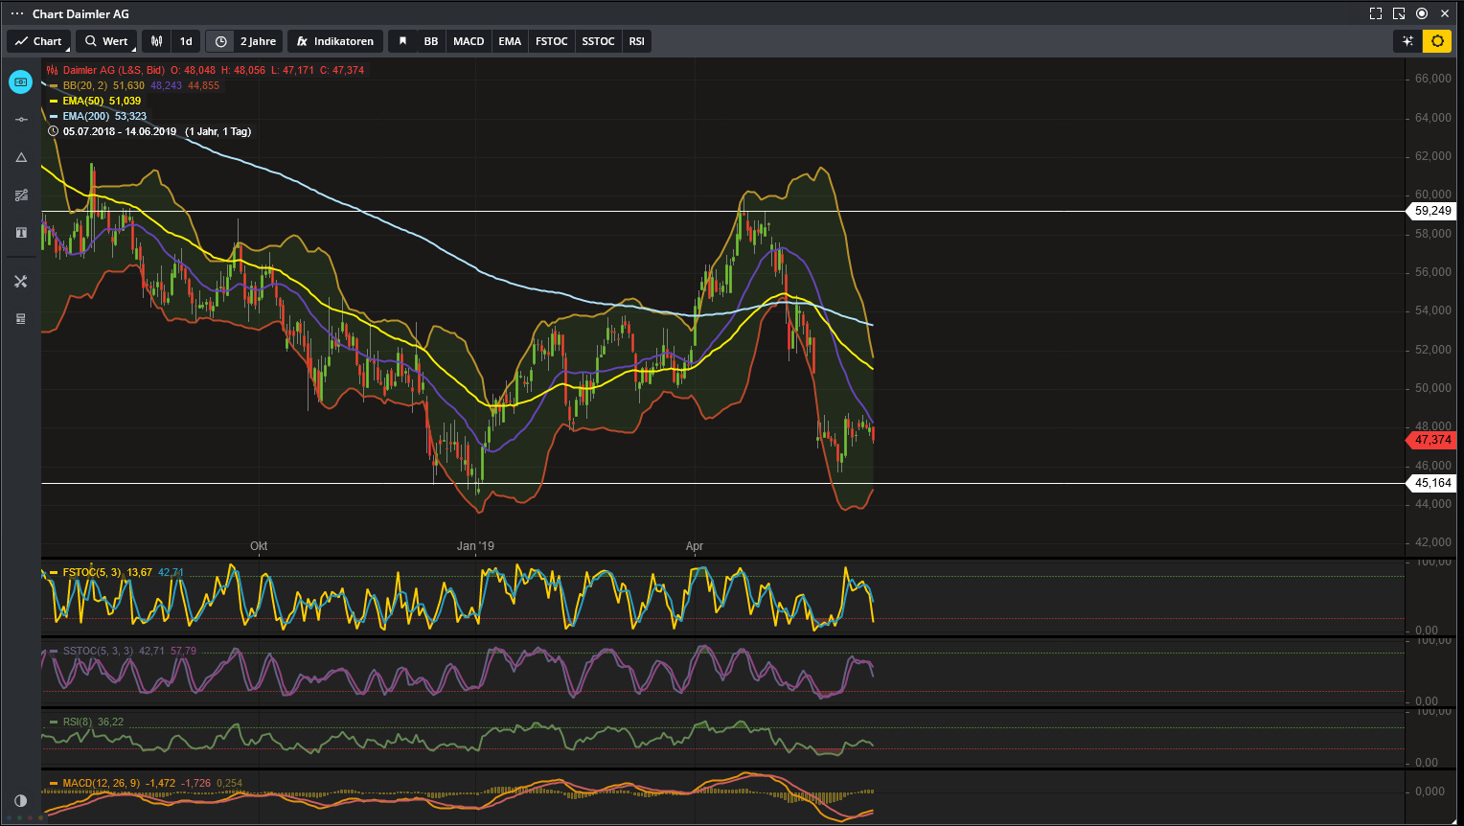Open the three-dots menu beside chart title
Viewport: 1464px width, 826px height.
coord(17,13)
